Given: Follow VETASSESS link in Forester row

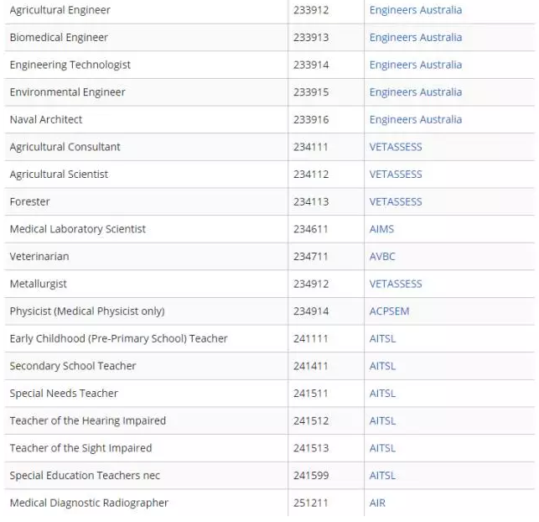Looking at the screenshot, I should [396, 201].
